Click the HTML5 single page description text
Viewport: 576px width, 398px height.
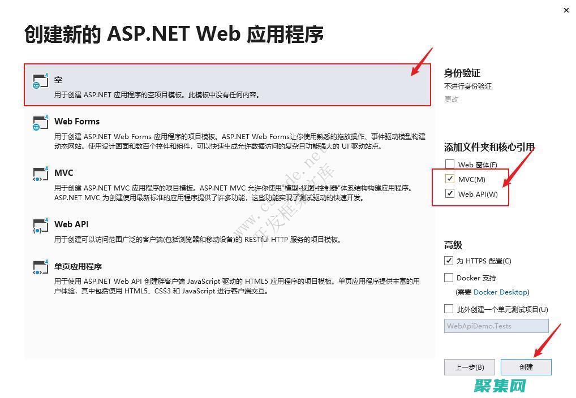point(237,286)
